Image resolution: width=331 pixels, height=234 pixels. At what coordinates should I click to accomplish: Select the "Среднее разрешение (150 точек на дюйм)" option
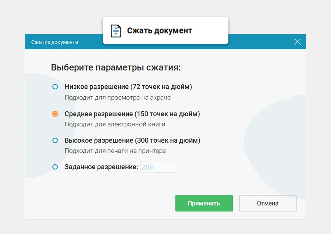pyautogui.click(x=55, y=114)
